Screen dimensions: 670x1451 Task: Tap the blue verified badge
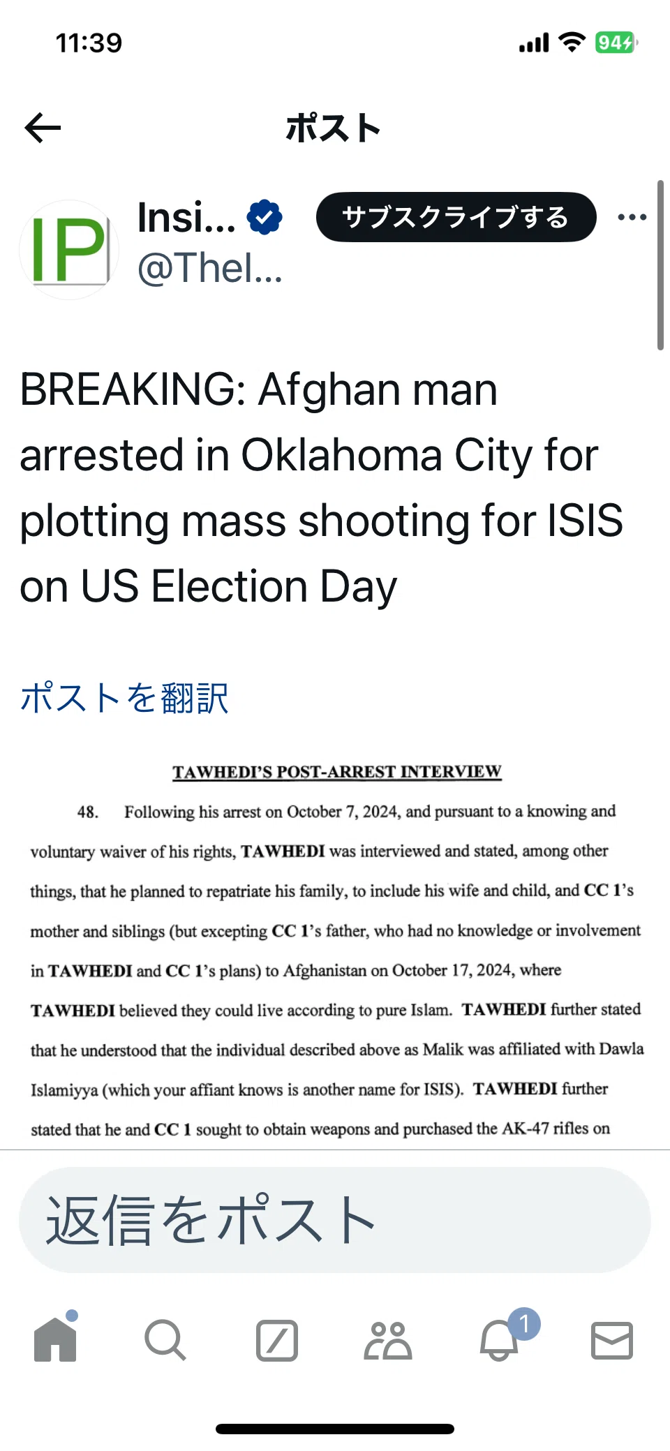[x=265, y=217]
